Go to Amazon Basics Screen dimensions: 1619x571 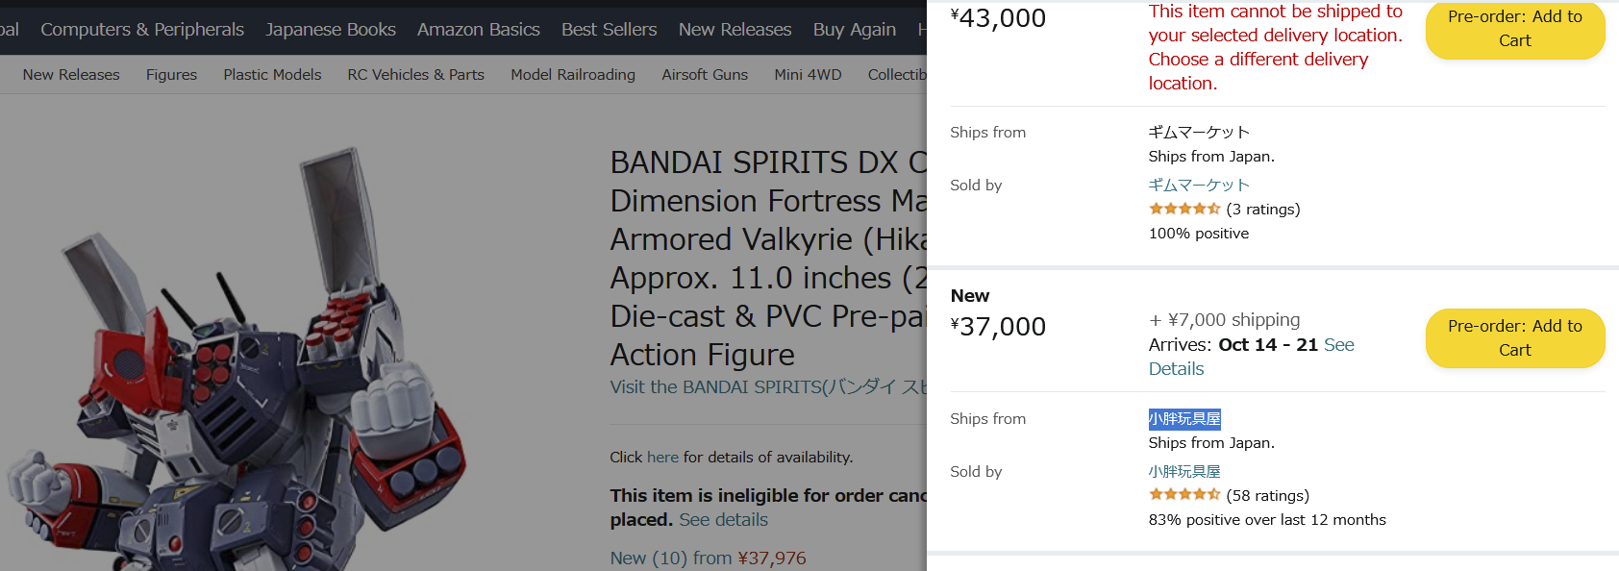tap(479, 30)
